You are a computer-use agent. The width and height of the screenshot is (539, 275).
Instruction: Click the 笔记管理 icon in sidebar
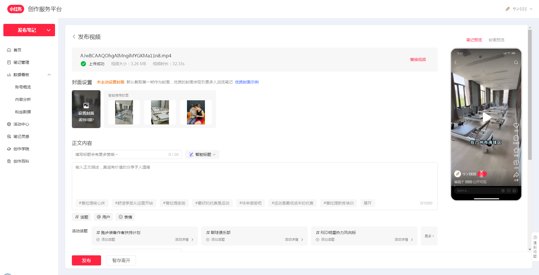coord(9,62)
